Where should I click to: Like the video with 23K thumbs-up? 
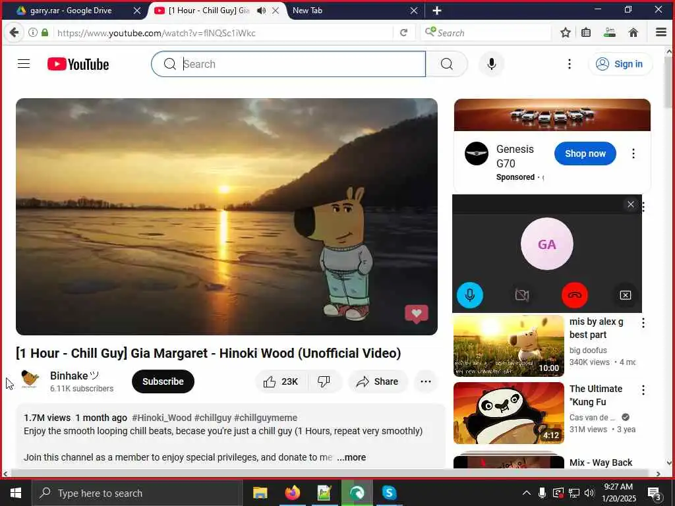(x=281, y=381)
